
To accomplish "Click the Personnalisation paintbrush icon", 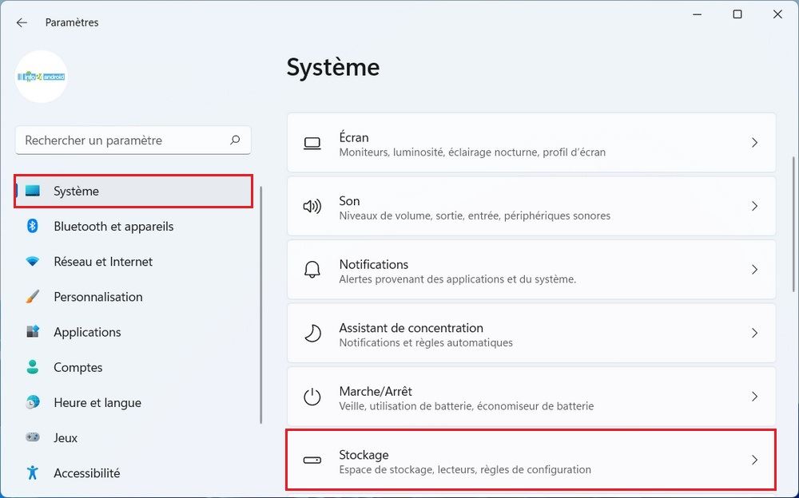I will [x=33, y=297].
